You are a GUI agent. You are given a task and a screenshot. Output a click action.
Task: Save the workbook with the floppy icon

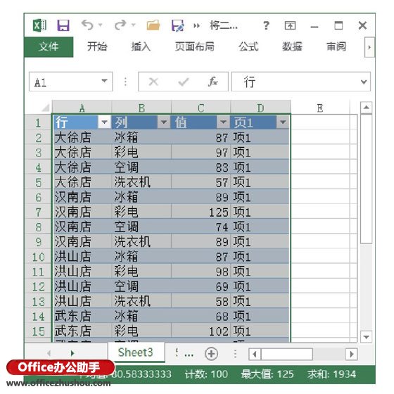(63, 25)
